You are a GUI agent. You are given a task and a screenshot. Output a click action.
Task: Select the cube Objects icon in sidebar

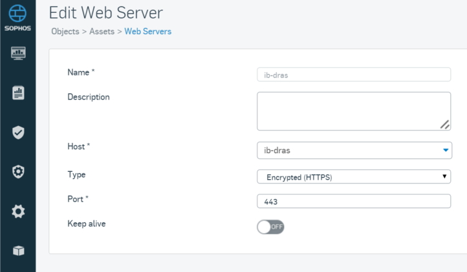(19, 251)
